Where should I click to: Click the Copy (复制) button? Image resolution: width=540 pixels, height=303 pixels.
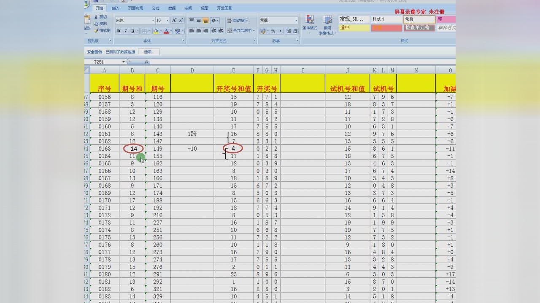pos(101,24)
